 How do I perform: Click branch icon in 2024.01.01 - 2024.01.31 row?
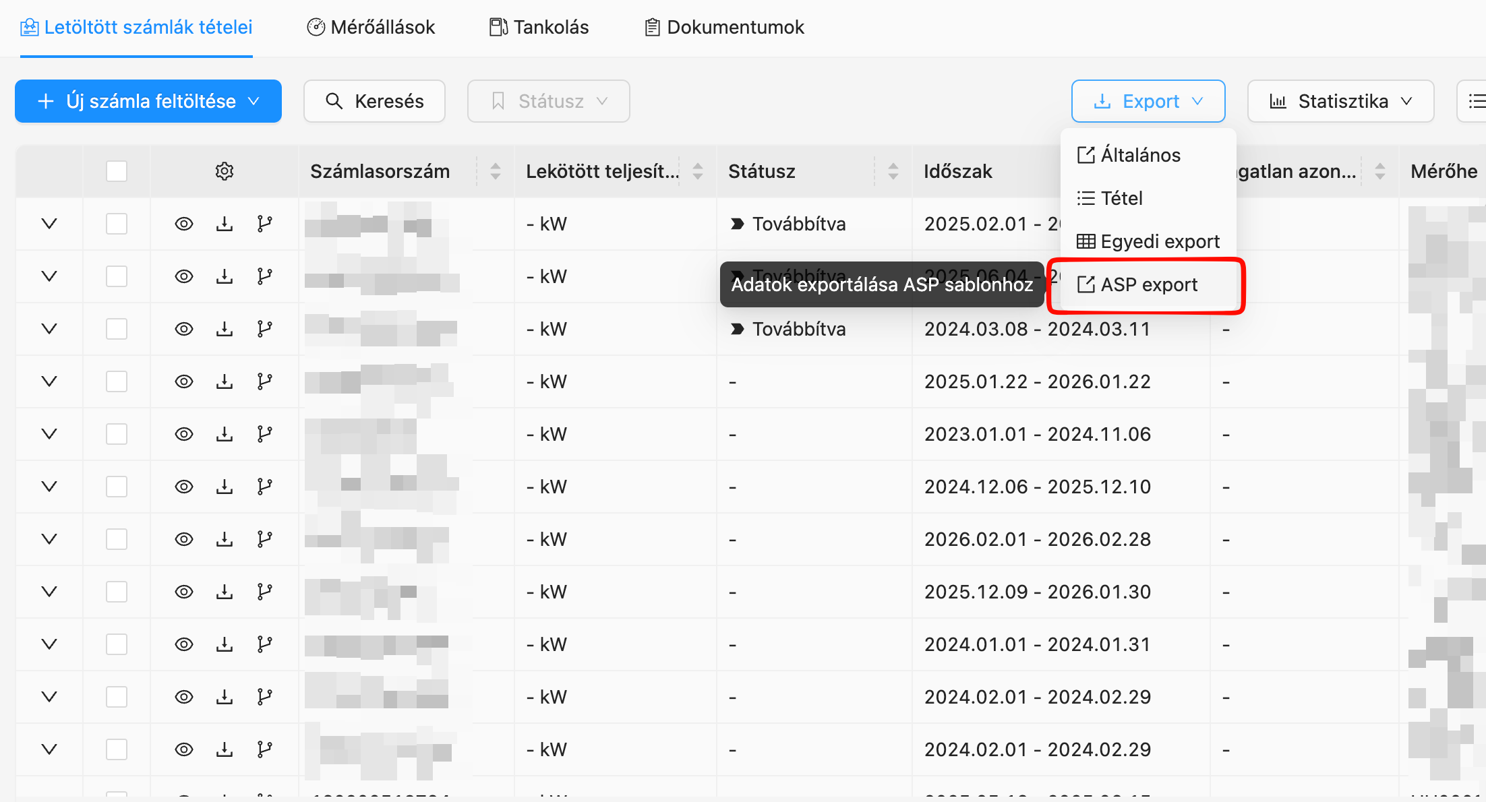pos(265,644)
